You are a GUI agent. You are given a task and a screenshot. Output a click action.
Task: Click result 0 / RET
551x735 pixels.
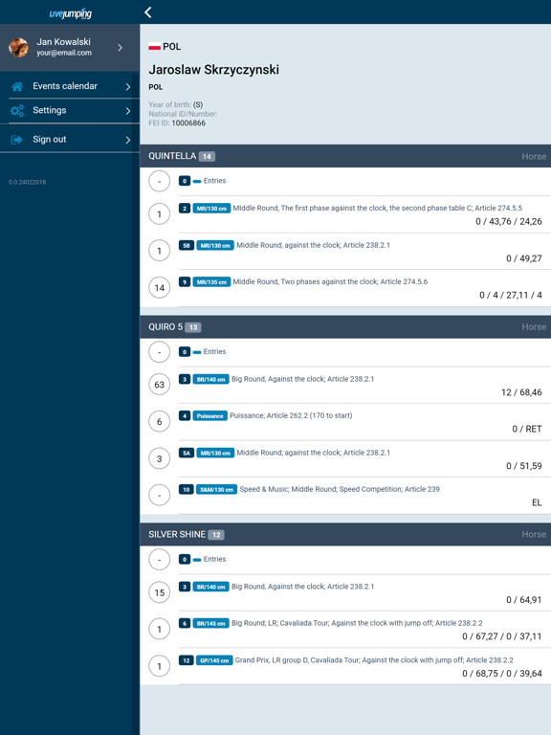tap(527, 429)
